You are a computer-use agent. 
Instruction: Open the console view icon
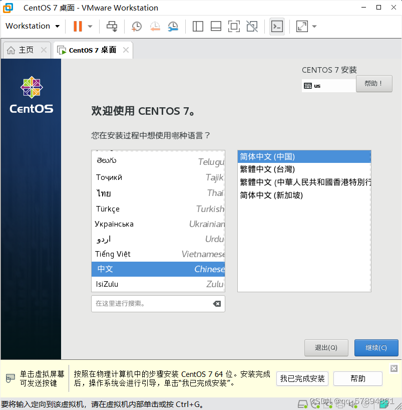[x=277, y=26]
